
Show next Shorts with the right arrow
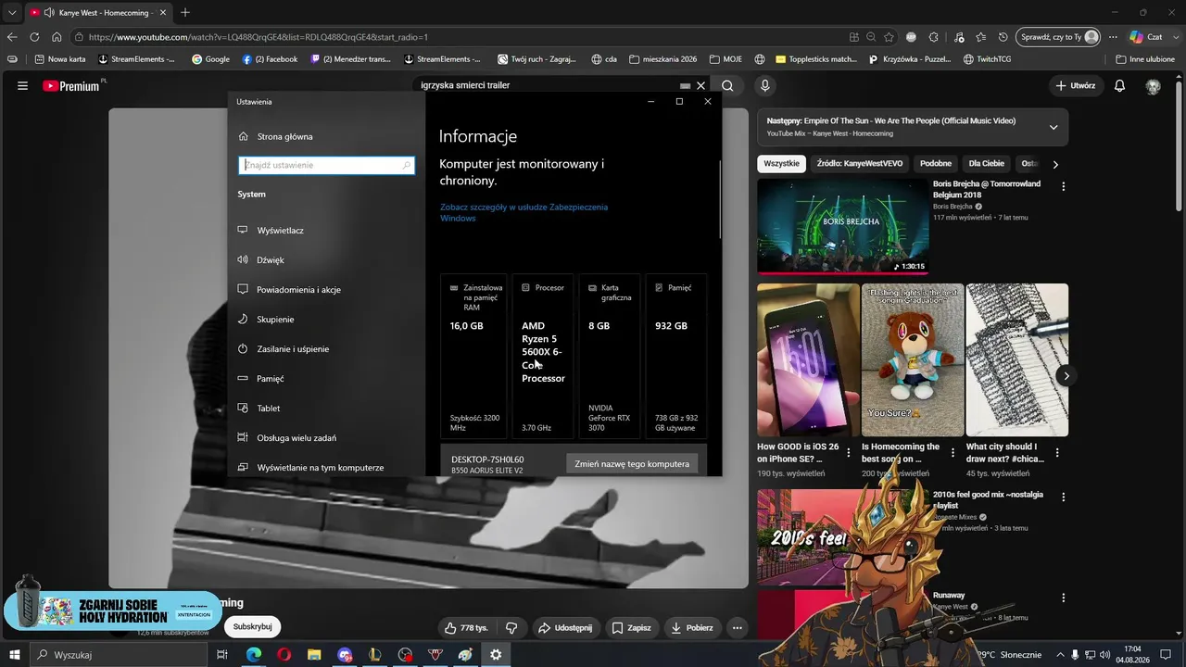1066,376
